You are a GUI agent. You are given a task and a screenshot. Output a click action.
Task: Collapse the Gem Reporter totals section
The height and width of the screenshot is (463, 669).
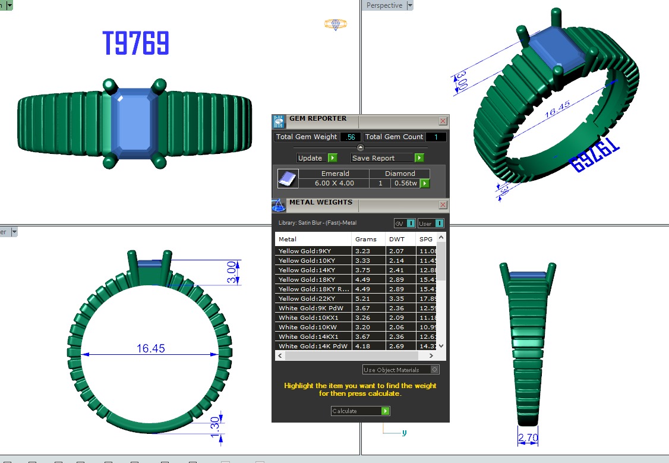pyautogui.click(x=360, y=147)
